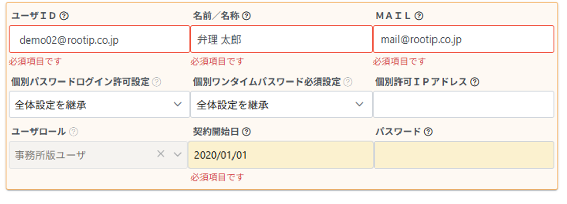Image resolution: width=567 pixels, height=204 pixels.
Task: Click the empty 個別許可IPアドレス input field
Action: [x=463, y=104]
